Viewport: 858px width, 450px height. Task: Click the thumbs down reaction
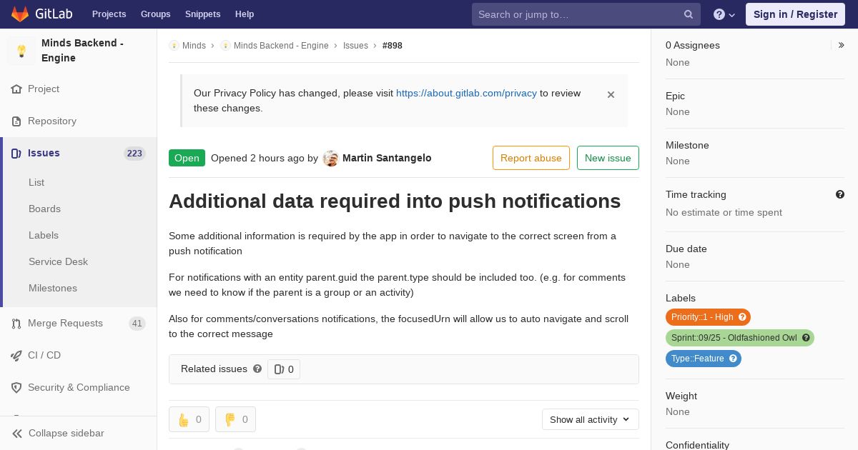click(x=235, y=419)
